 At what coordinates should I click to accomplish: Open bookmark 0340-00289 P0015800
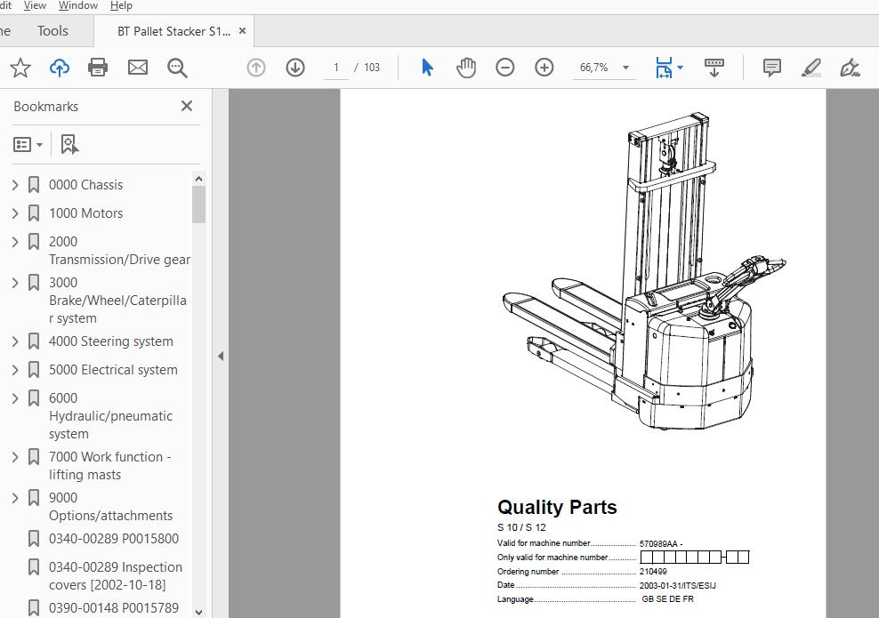pyautogui.click(x=113, y=539)
